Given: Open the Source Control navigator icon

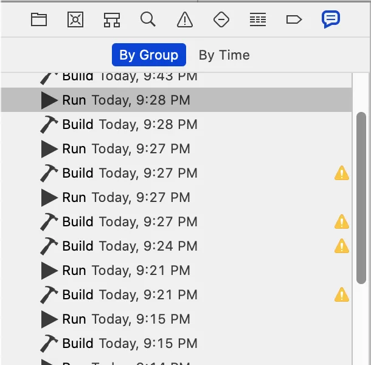Looking at the screenshot, I should 75,19.
